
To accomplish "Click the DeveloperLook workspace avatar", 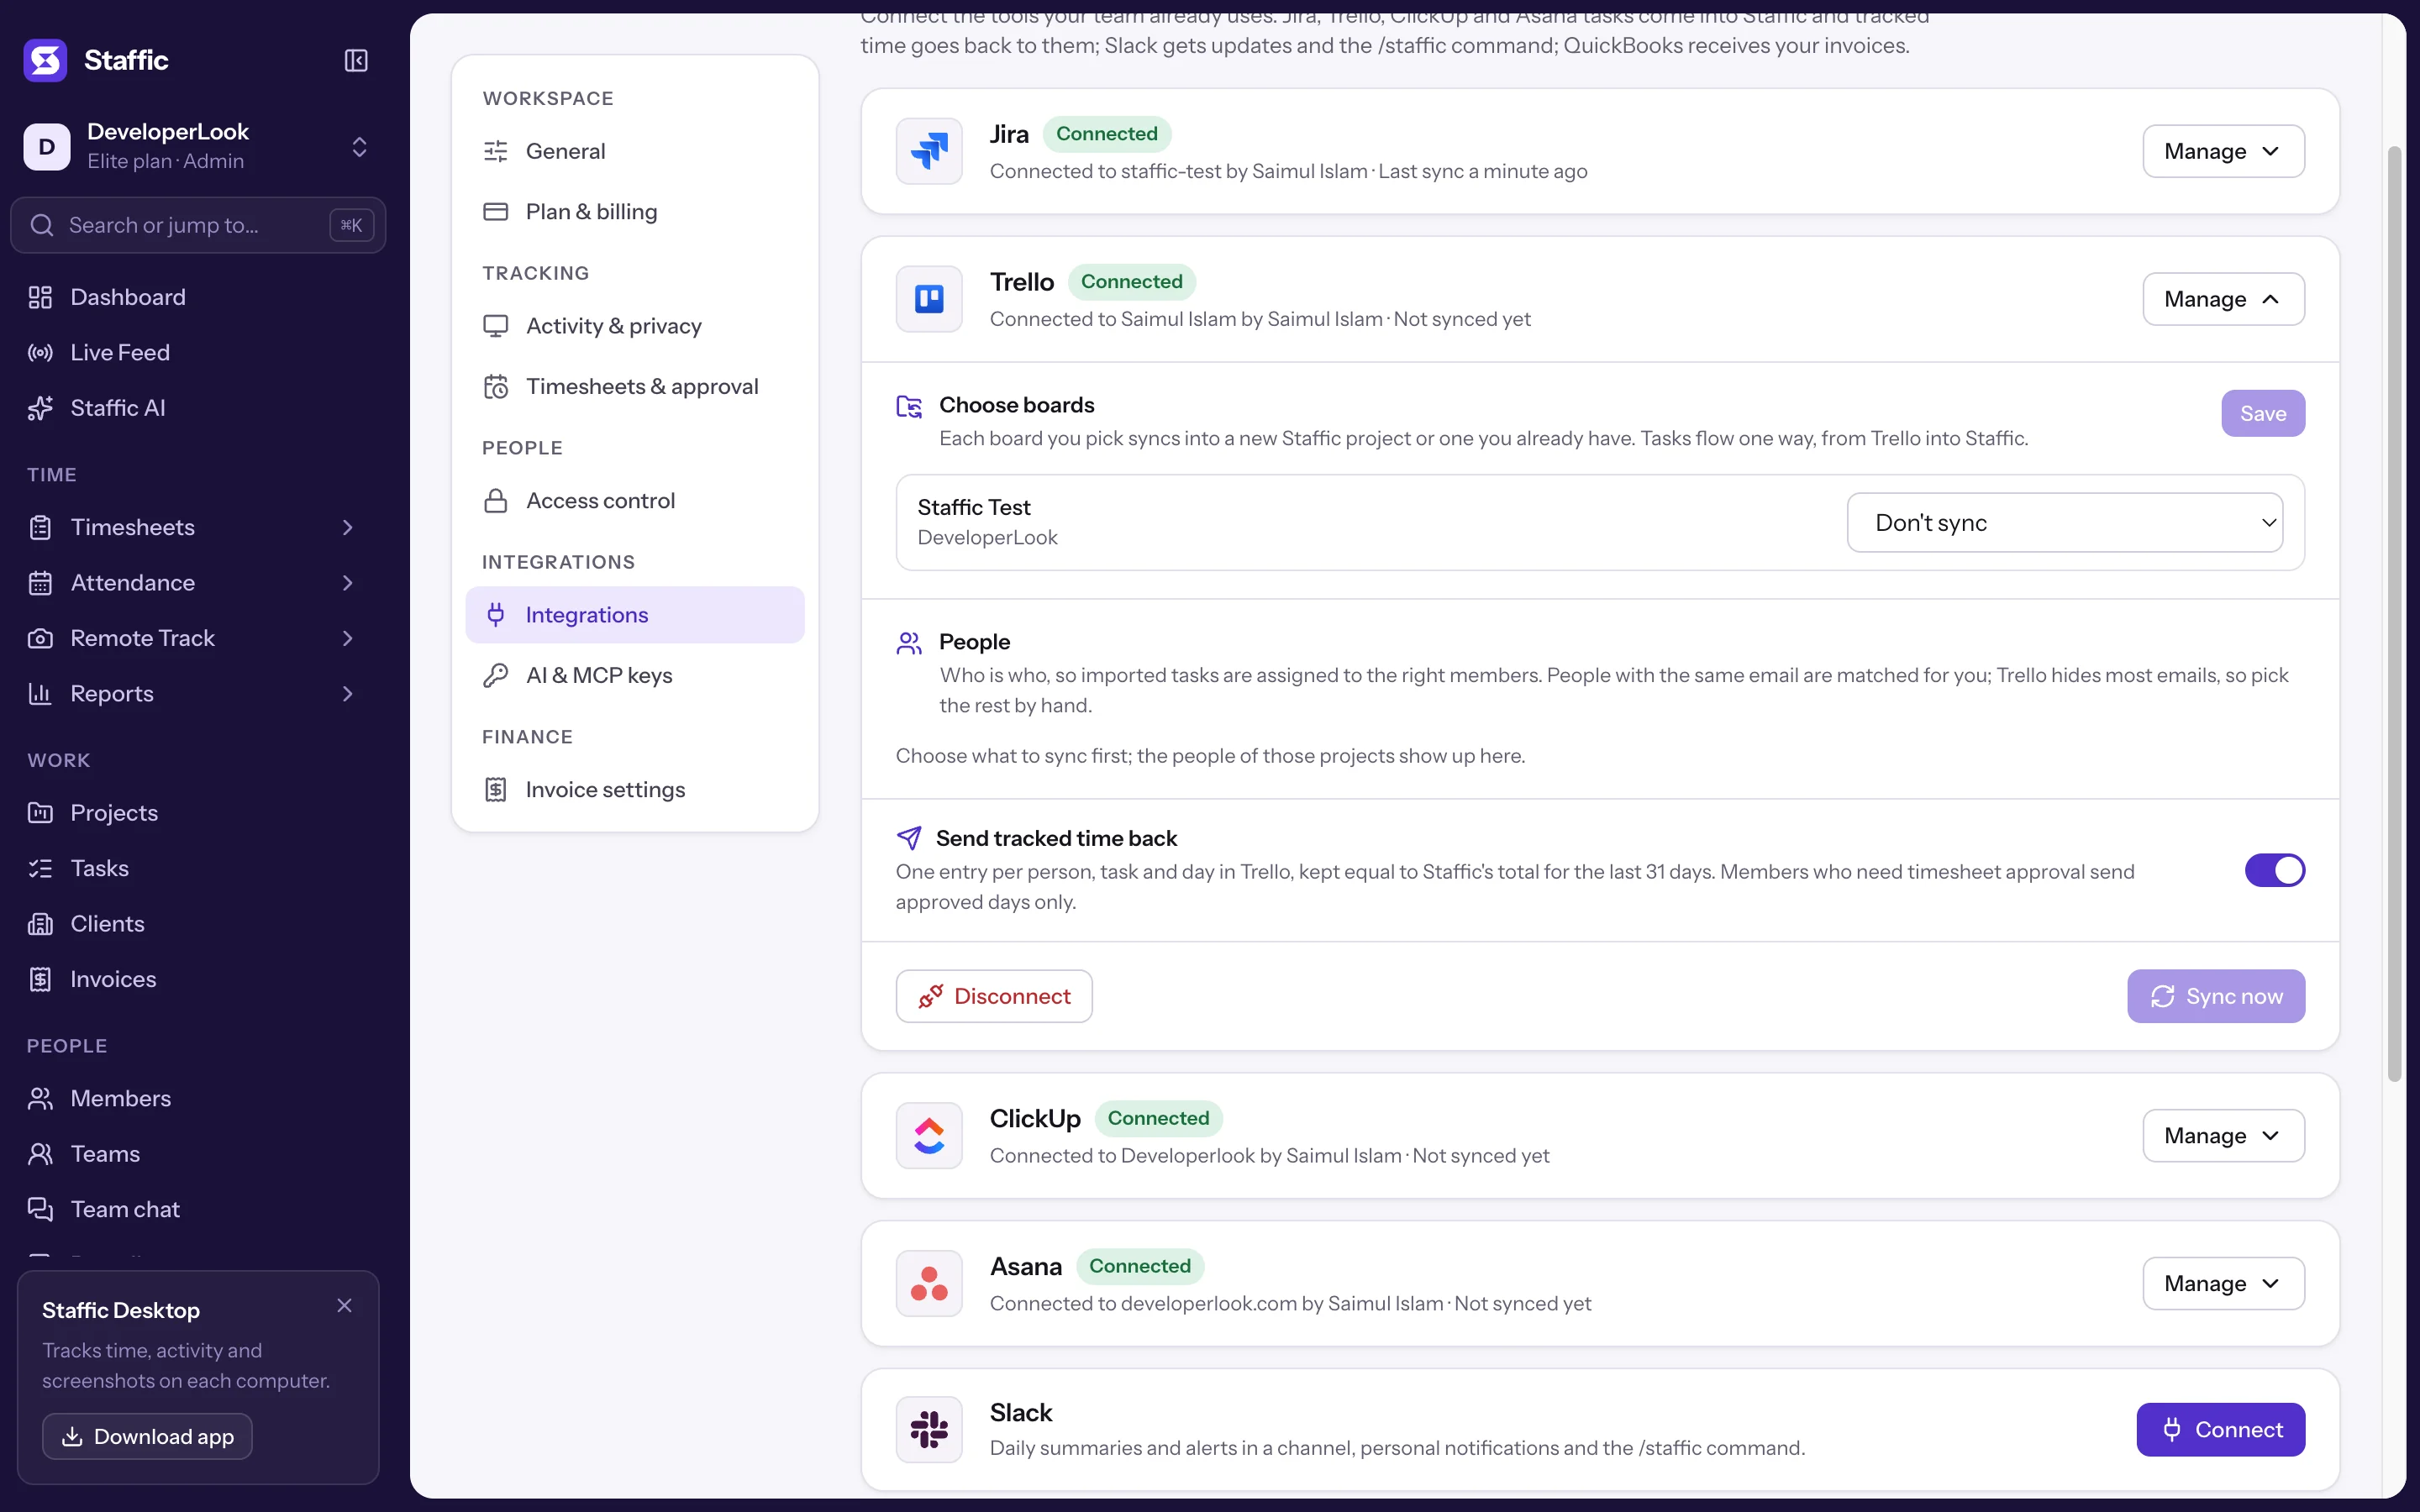I will point(47,147).
